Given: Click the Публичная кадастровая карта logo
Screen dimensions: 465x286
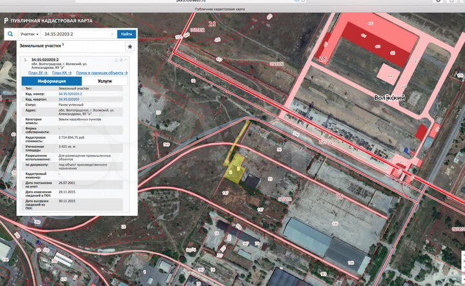Looking at the screenshot, I should tap(48, 21).
